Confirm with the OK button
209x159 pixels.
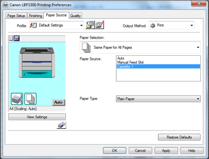114,150
